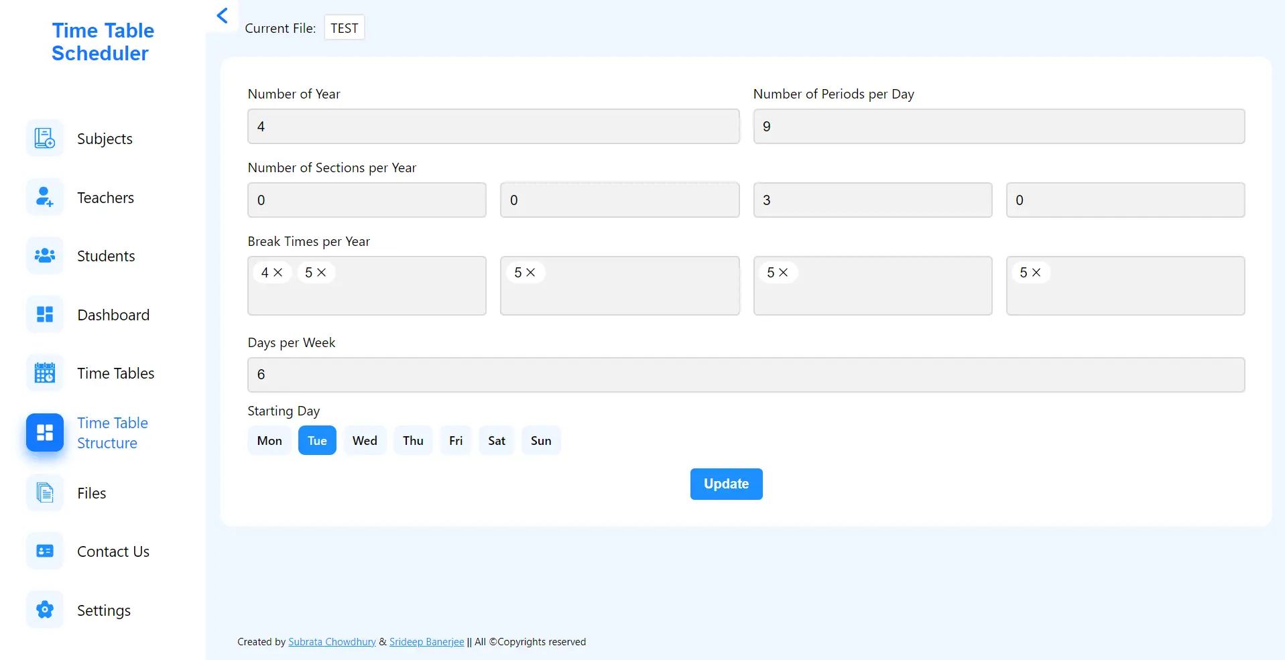Click the Dashboard grid icon
The height and width of the screenshot is (660, 1285).
click(45, 314)
